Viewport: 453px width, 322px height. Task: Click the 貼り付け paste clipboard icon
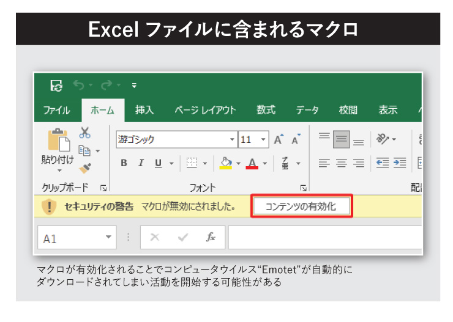[59, 140]
